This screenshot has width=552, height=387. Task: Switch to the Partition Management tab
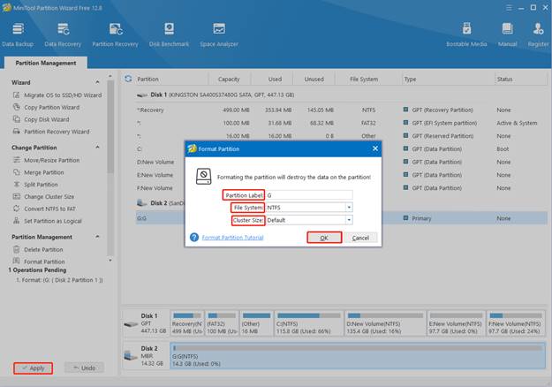point(44,63)
